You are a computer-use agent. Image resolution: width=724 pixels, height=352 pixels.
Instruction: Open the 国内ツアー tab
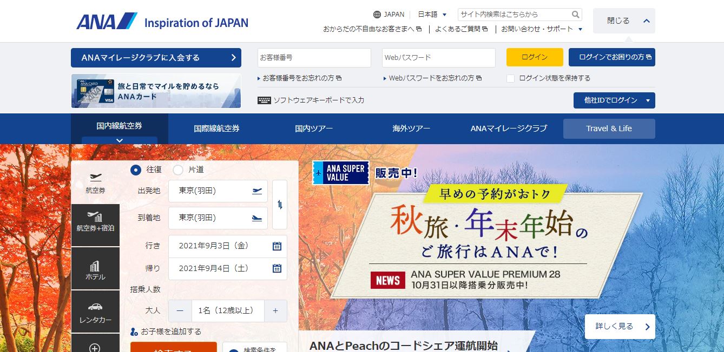click(314, 128)
